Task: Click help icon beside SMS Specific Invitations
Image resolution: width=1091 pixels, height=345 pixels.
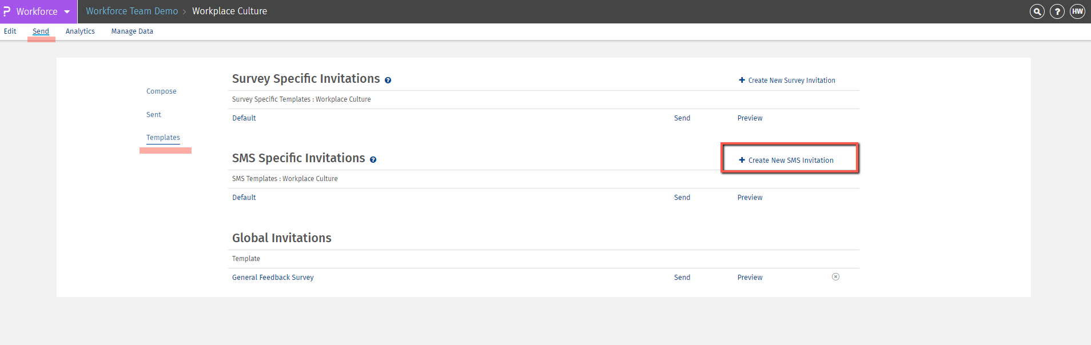Action: pos(373,160)
